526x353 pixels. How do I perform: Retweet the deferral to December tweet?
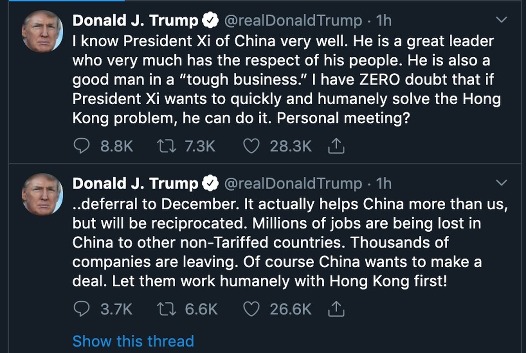click(x=164, y=310)
